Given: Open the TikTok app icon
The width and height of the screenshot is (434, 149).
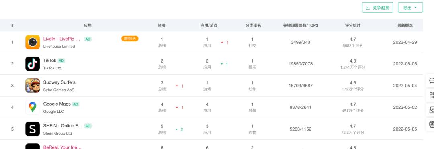Looking at the screenshot, I should click(33, 64).
